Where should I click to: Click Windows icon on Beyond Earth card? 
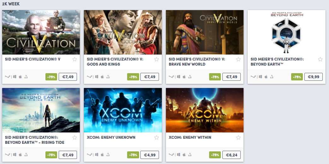[260, 77]
